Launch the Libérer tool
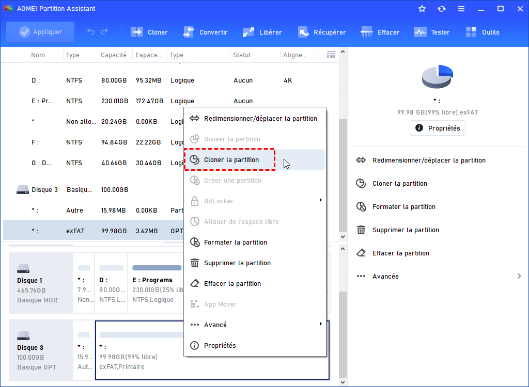Viewport: 529px width, 387px height. click(x=262, y=31)
